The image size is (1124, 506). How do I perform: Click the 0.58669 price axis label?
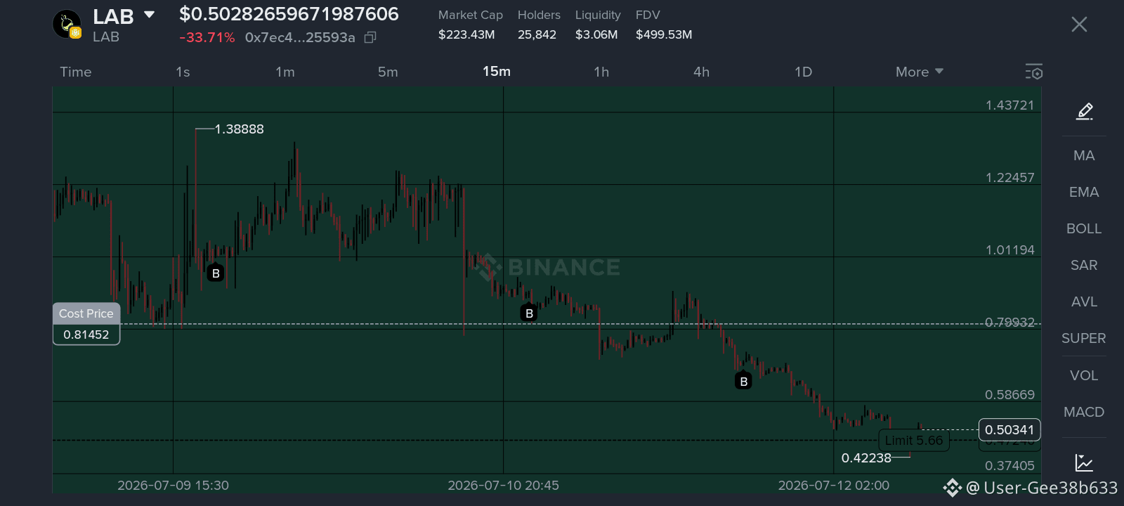coord(1009,395)
